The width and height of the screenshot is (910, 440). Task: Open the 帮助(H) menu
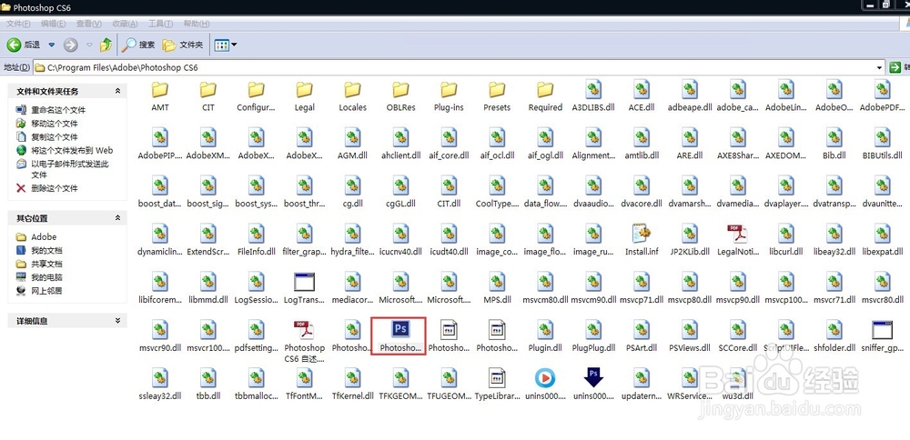click(197, 24)
